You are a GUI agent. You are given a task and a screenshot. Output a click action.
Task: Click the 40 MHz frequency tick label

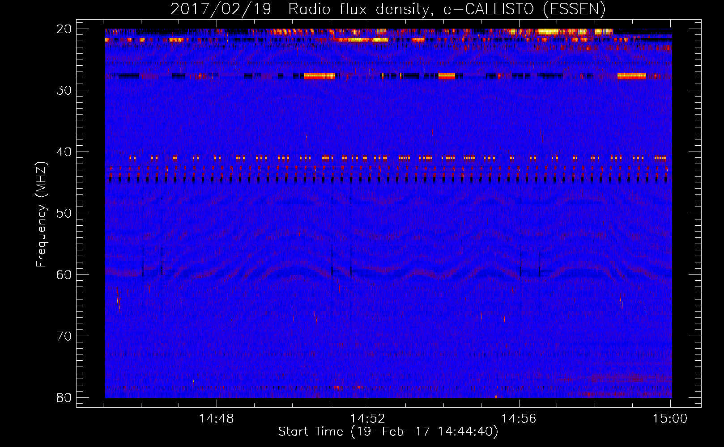coord(64,152)
